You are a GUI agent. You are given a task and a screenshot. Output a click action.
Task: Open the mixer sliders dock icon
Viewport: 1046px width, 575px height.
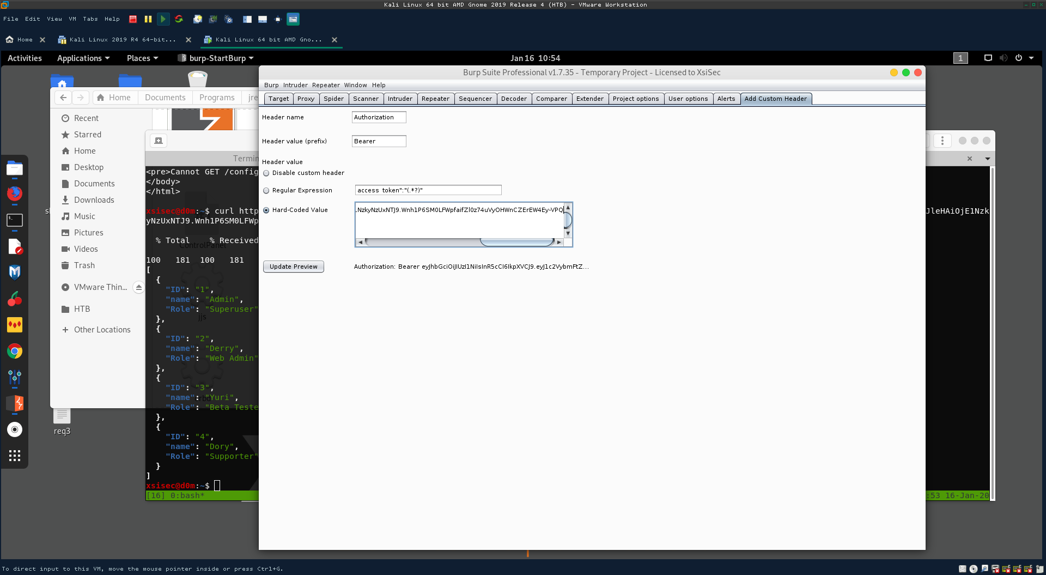pyautogui.click(x=15, y=377)
